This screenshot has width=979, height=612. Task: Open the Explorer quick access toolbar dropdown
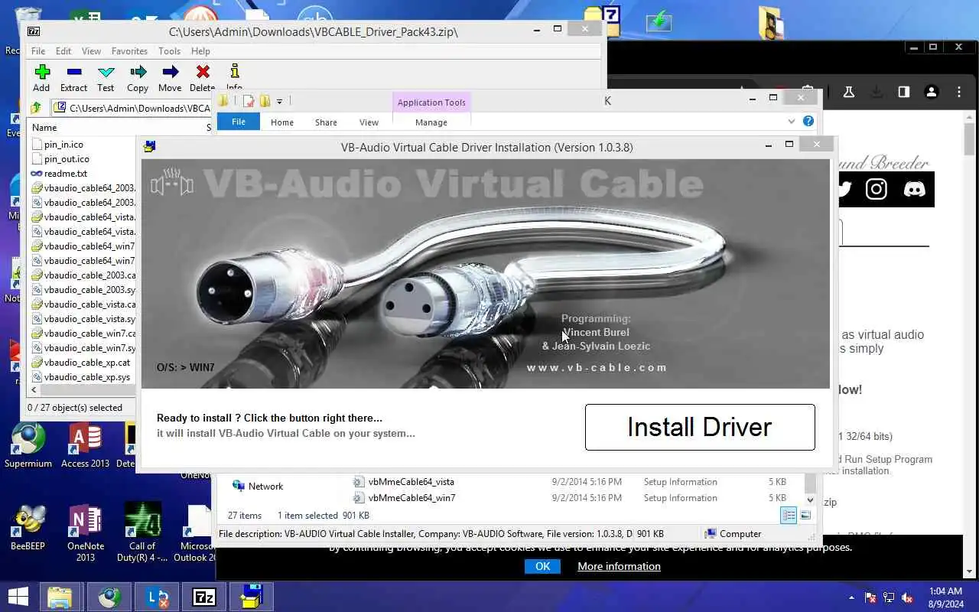point(279,101)
